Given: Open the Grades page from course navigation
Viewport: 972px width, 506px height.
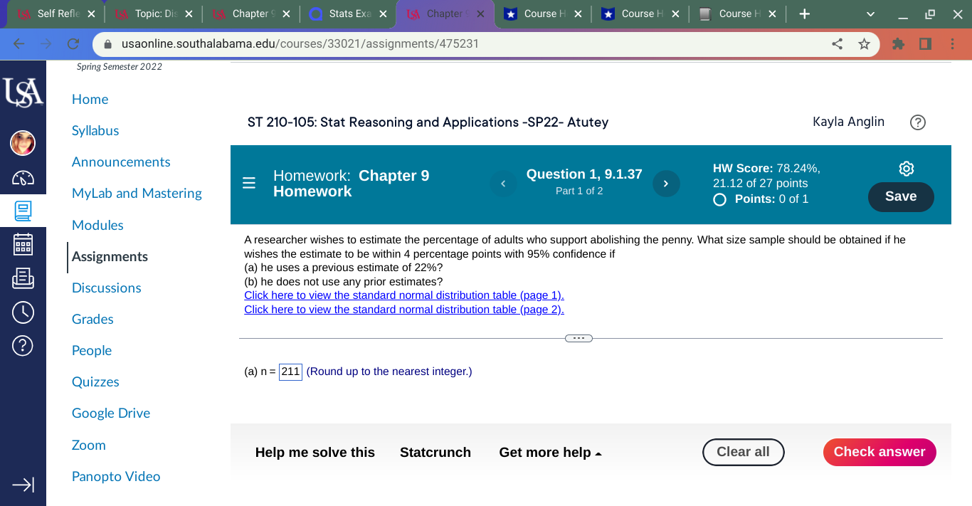Looking at the screenshot, I should coord(93,319).
